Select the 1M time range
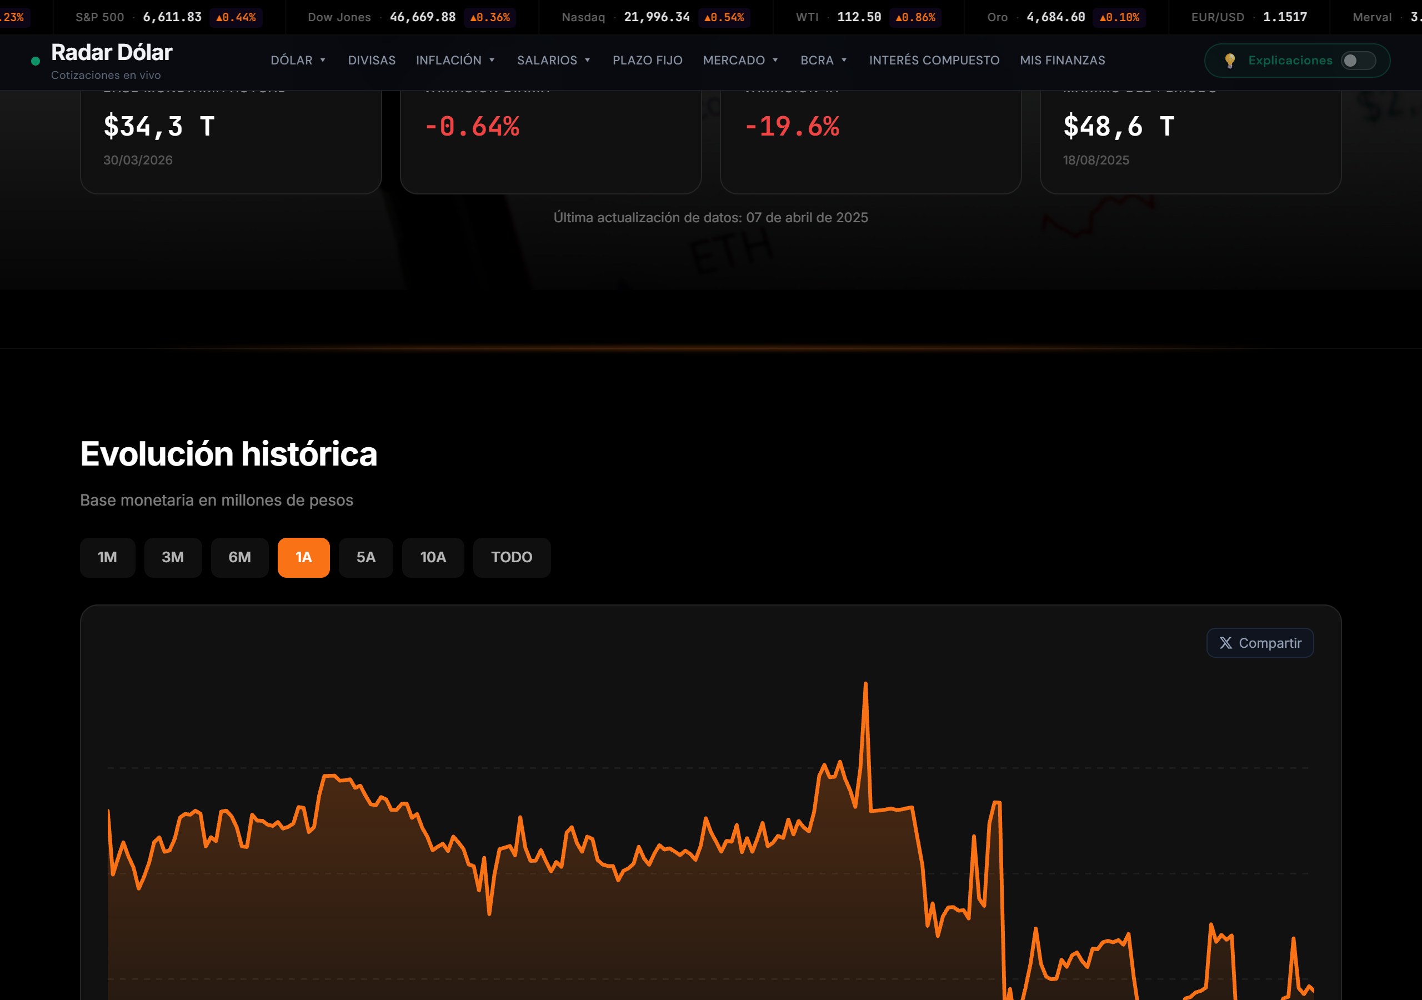The image size is (1422, 1000). [107, 557]
